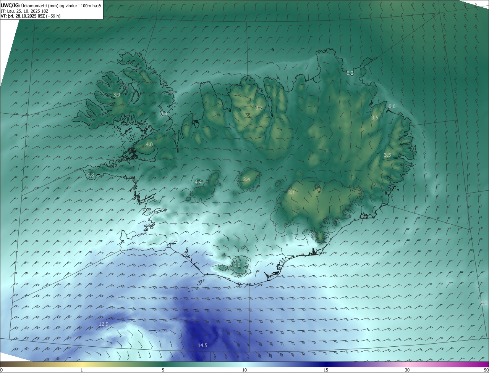Screen dimensions: 489x373
Task: Click the 15 tick on the color scale
Action: [x=326, y=370]
